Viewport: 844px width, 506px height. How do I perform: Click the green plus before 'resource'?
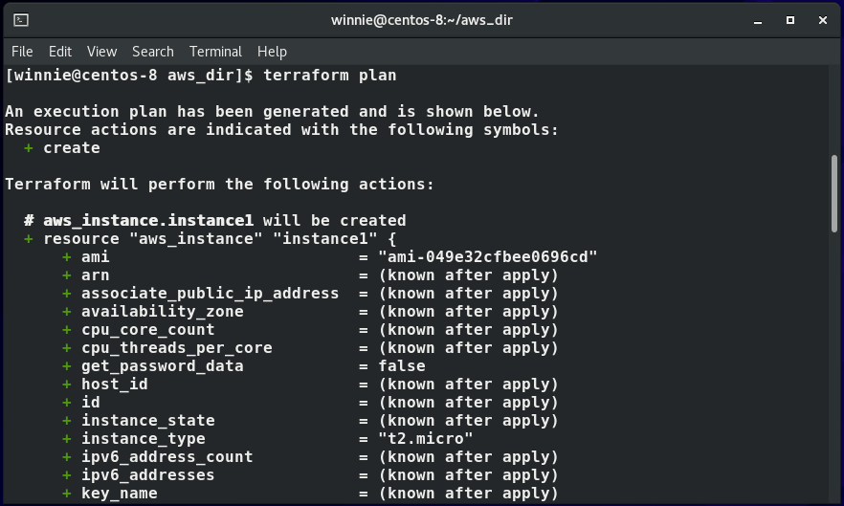pos(29,239)
